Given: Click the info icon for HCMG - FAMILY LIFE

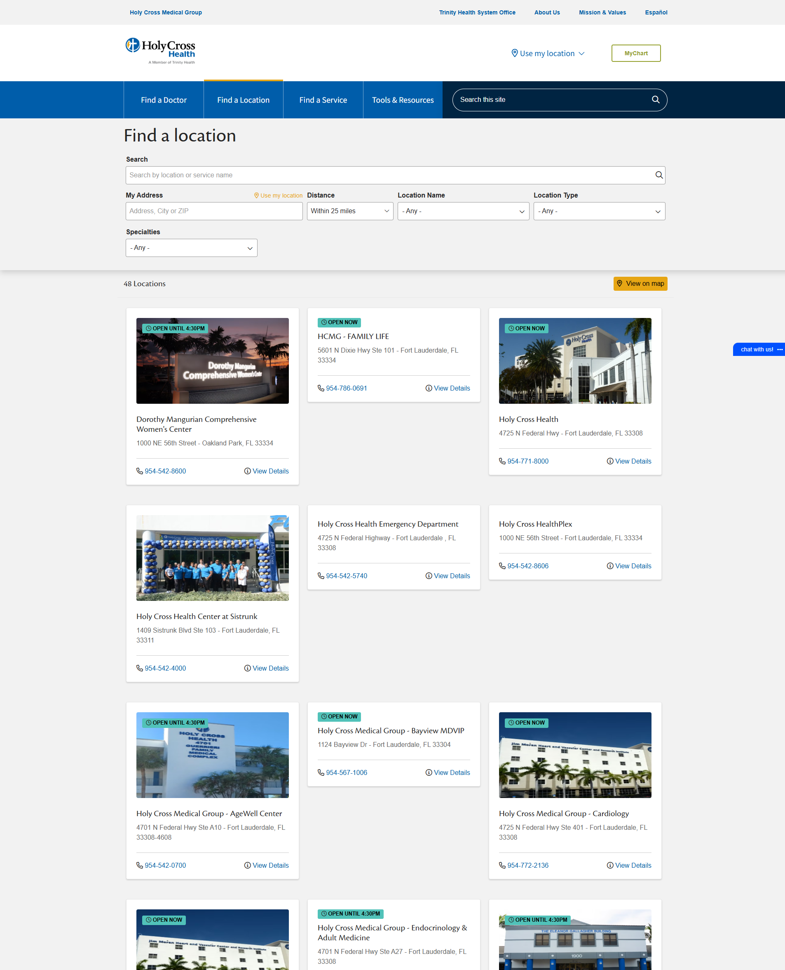Looking at the screenshot, I should [429, 388].
